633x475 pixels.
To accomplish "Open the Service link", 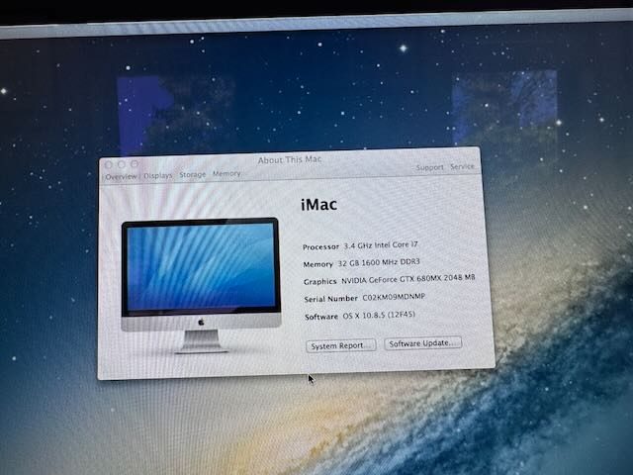I will click(462, 166).
